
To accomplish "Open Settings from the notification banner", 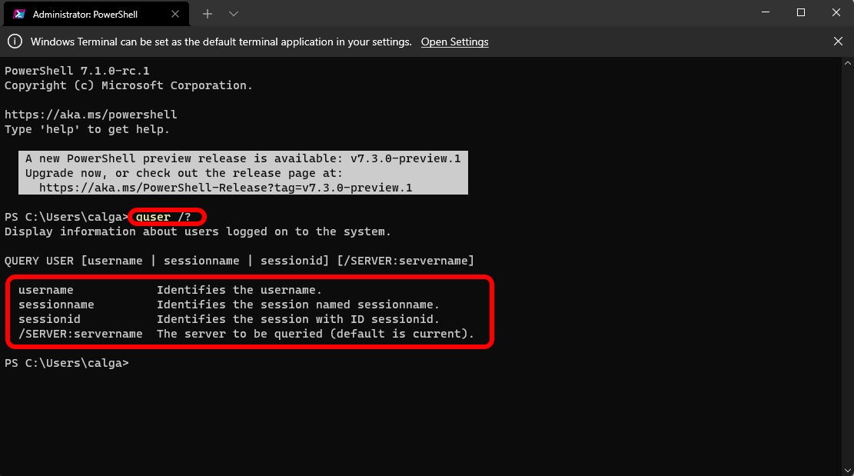I will pos(454,42).
